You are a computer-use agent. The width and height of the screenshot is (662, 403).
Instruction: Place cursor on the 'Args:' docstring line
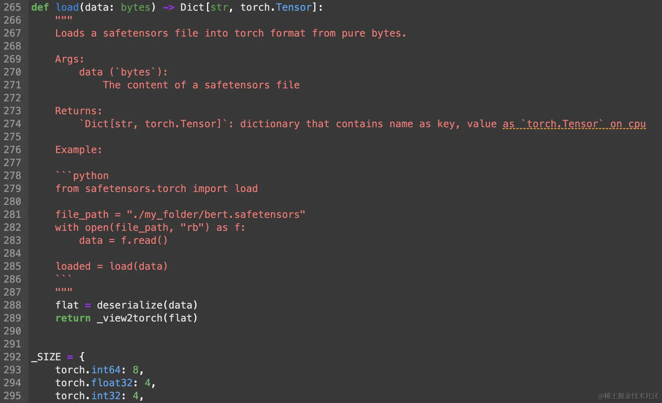tap(69, 59)
